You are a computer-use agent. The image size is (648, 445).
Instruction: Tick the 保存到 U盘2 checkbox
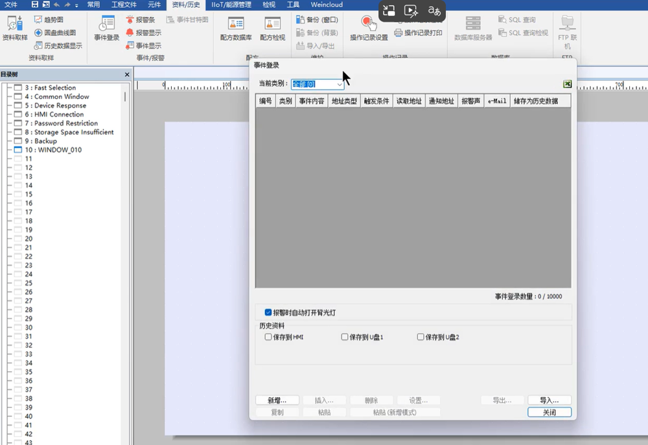[x=421, y=337]
